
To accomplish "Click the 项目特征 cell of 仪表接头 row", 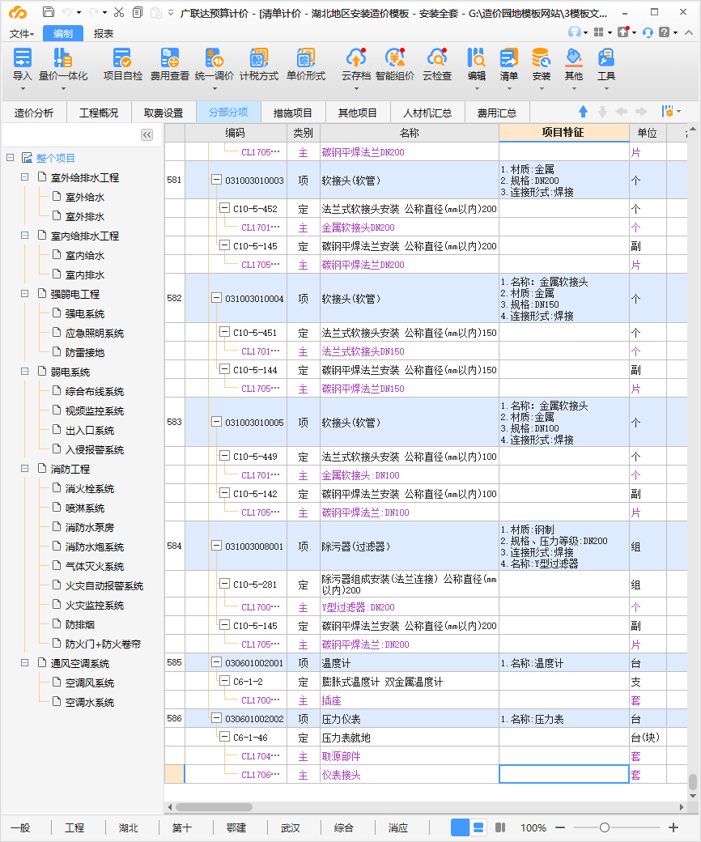I will click(563, 775).
